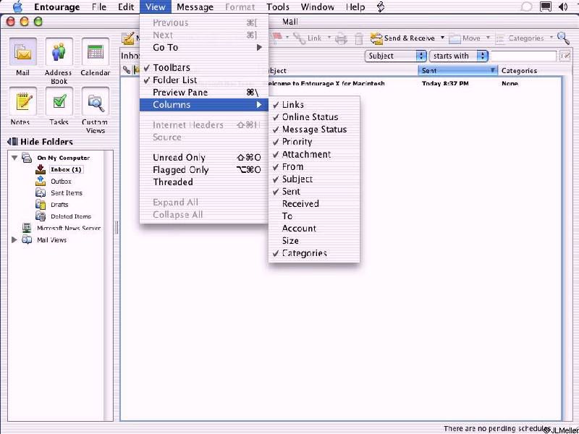The width and height of the screenshot is (579, 434).
Task: Open the script menu icon in menu bar
Action: pos(381,7)
